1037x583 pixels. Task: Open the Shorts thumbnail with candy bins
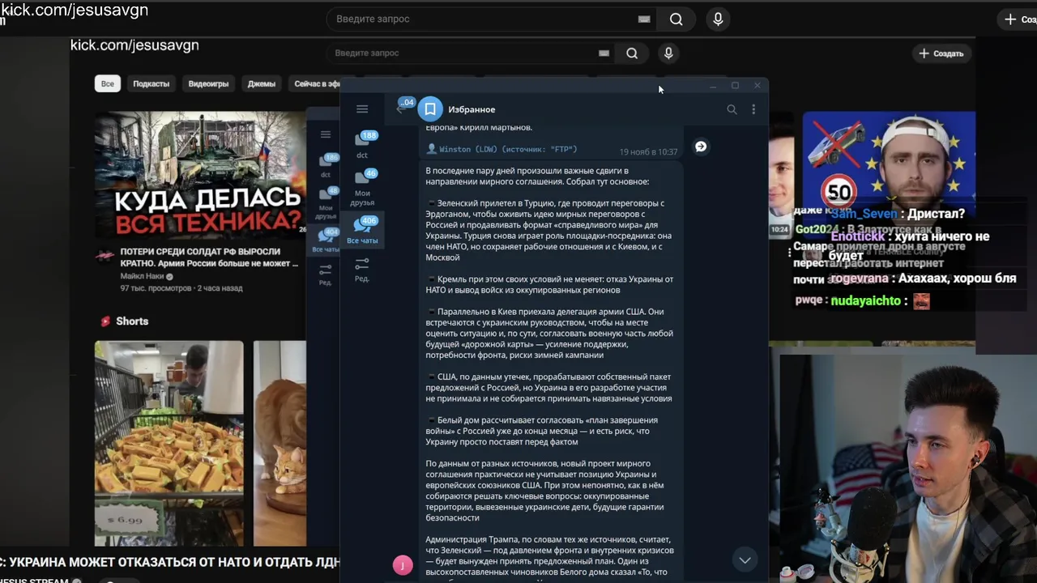[x=169, y=443]
